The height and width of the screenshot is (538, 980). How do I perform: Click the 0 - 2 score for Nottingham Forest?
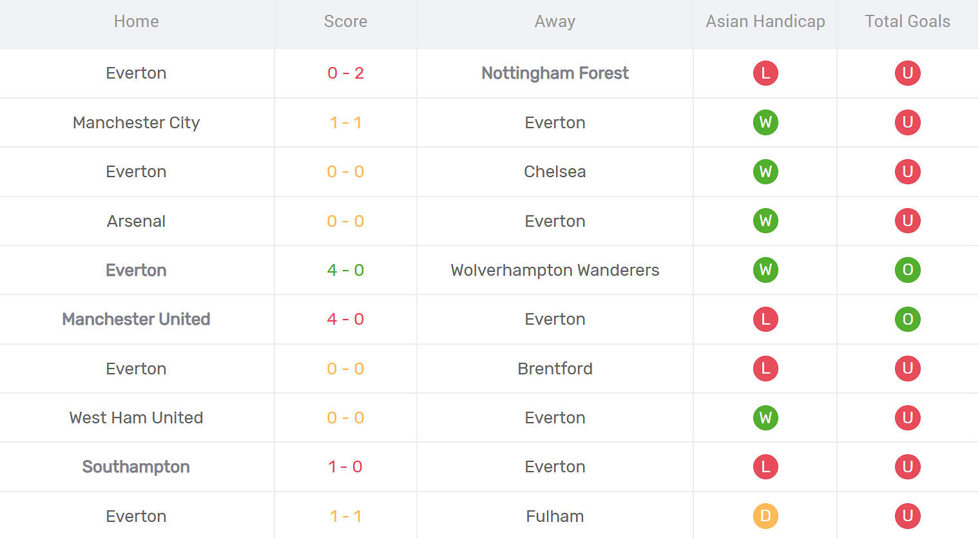pyautogui.click(x=345, y=73)
